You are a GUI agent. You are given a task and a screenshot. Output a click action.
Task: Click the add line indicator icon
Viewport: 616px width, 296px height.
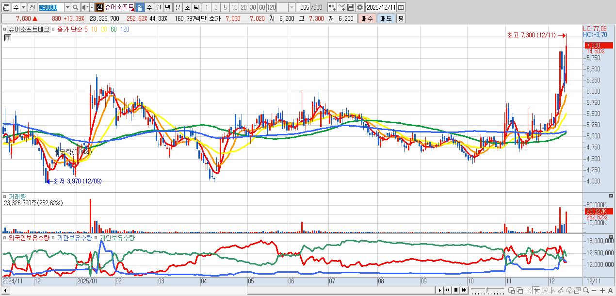(x=341, y=7)
